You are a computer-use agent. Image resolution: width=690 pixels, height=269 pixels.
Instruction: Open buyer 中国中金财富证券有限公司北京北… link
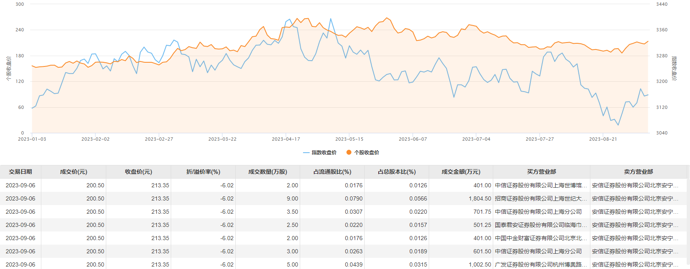540,238
